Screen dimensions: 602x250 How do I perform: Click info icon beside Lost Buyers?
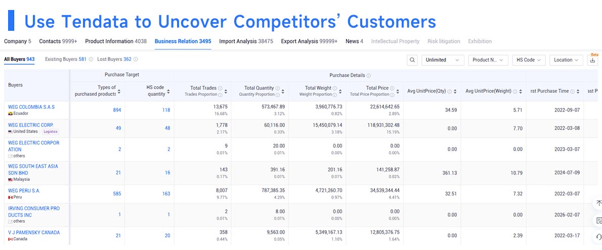(x=136, y=59)
